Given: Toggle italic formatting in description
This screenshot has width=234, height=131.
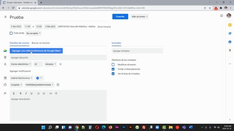Looking at the screenshot, I should pyautogui.click(x=26, y=94).
